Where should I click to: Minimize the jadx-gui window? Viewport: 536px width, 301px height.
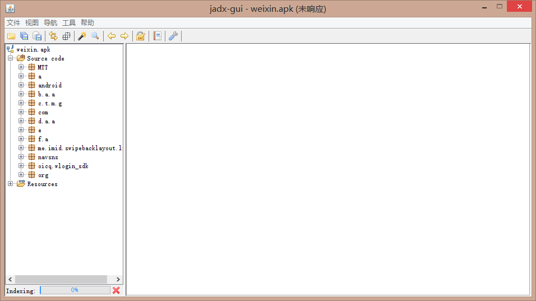tap(484, 7)
